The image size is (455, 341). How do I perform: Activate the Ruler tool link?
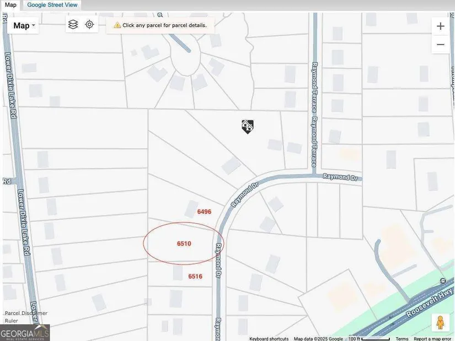point(12,320)
